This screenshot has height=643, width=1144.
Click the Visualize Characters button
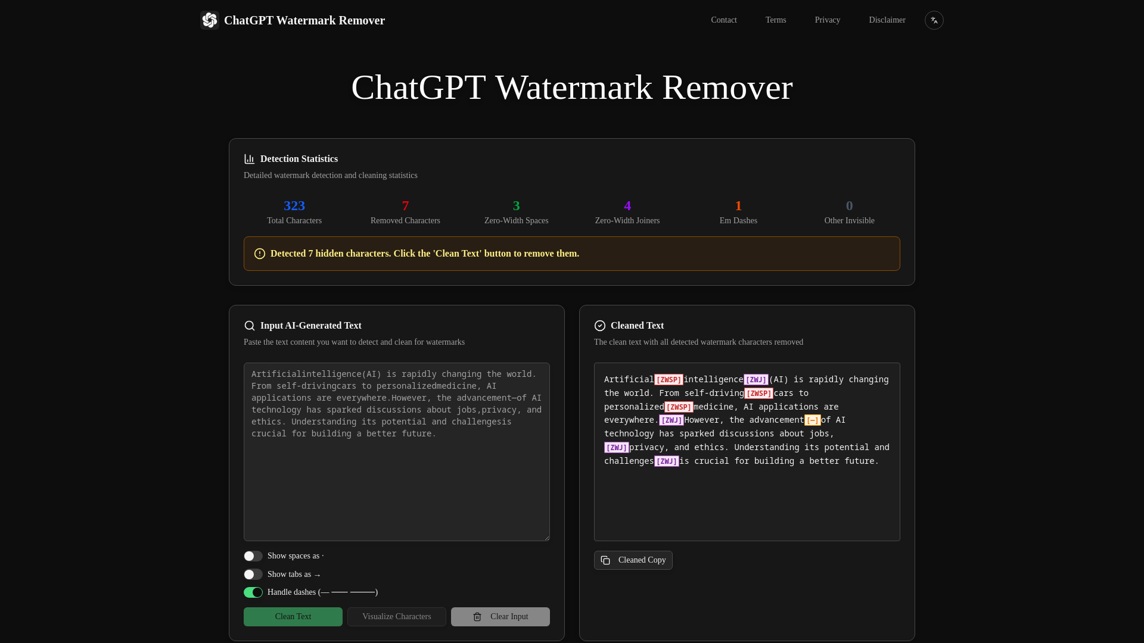click(397, 617)
